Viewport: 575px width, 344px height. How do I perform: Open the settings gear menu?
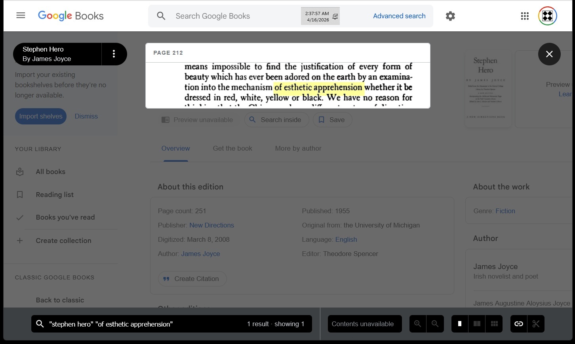point(450,16)
